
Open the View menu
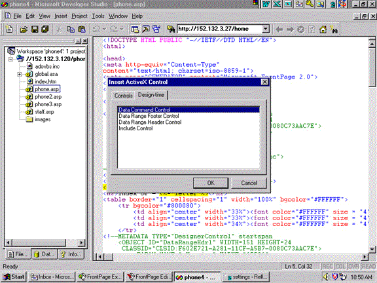pos(45,16)
